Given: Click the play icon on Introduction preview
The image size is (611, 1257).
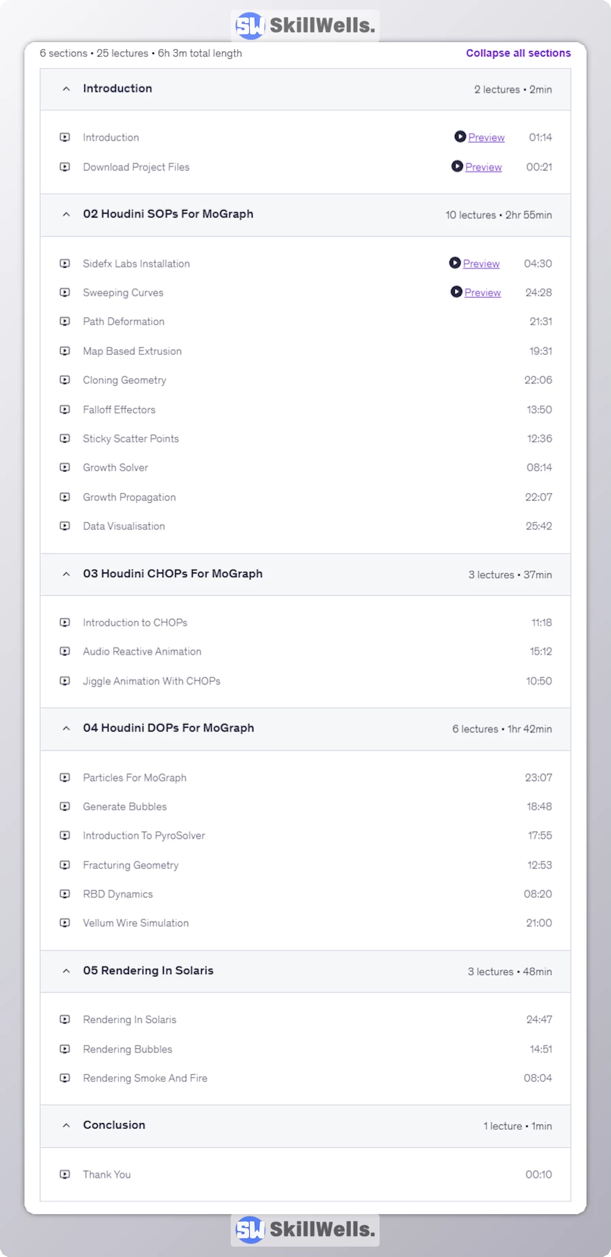Looking at the screenshot, I should pos(460,137).
